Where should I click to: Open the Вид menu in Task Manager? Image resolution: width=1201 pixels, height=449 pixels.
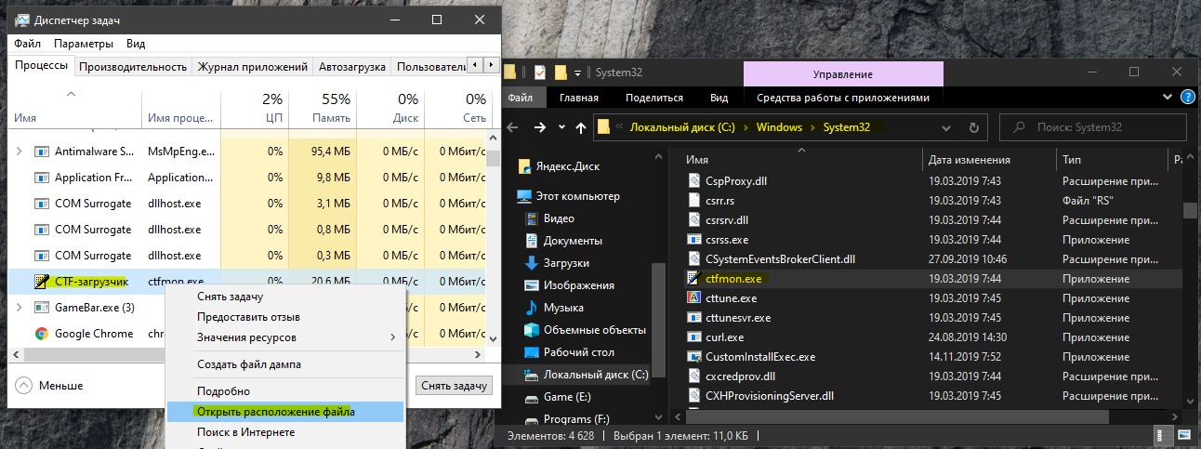[136, 44]
